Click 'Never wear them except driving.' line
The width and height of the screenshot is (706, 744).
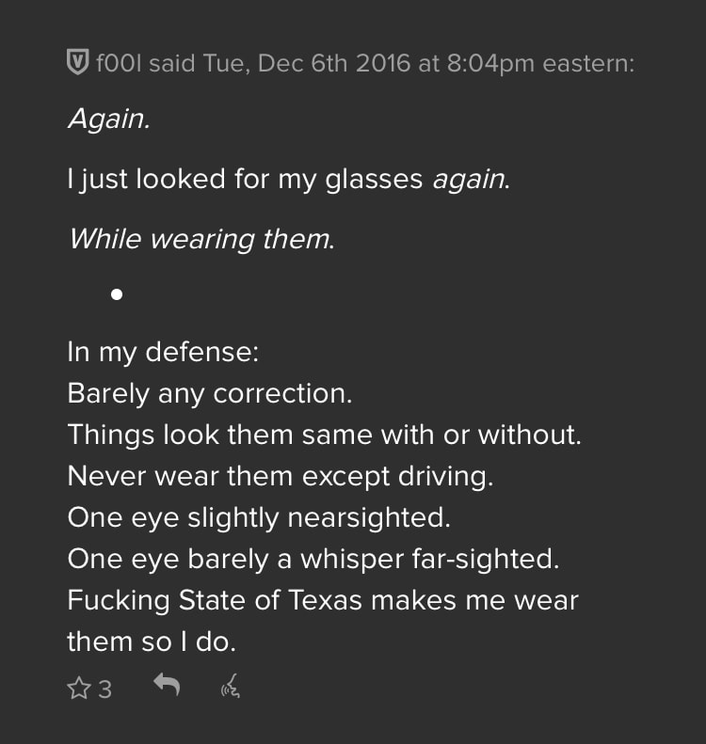281,475
